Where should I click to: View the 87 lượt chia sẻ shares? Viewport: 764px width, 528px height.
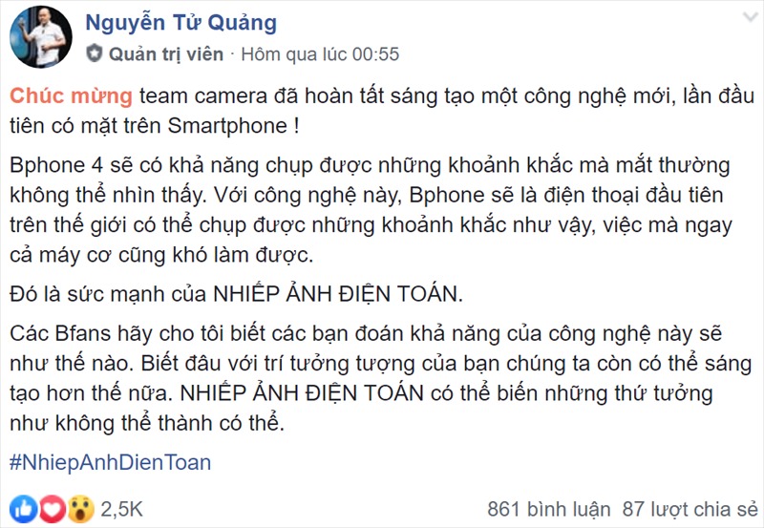click(x=690, y=510)
